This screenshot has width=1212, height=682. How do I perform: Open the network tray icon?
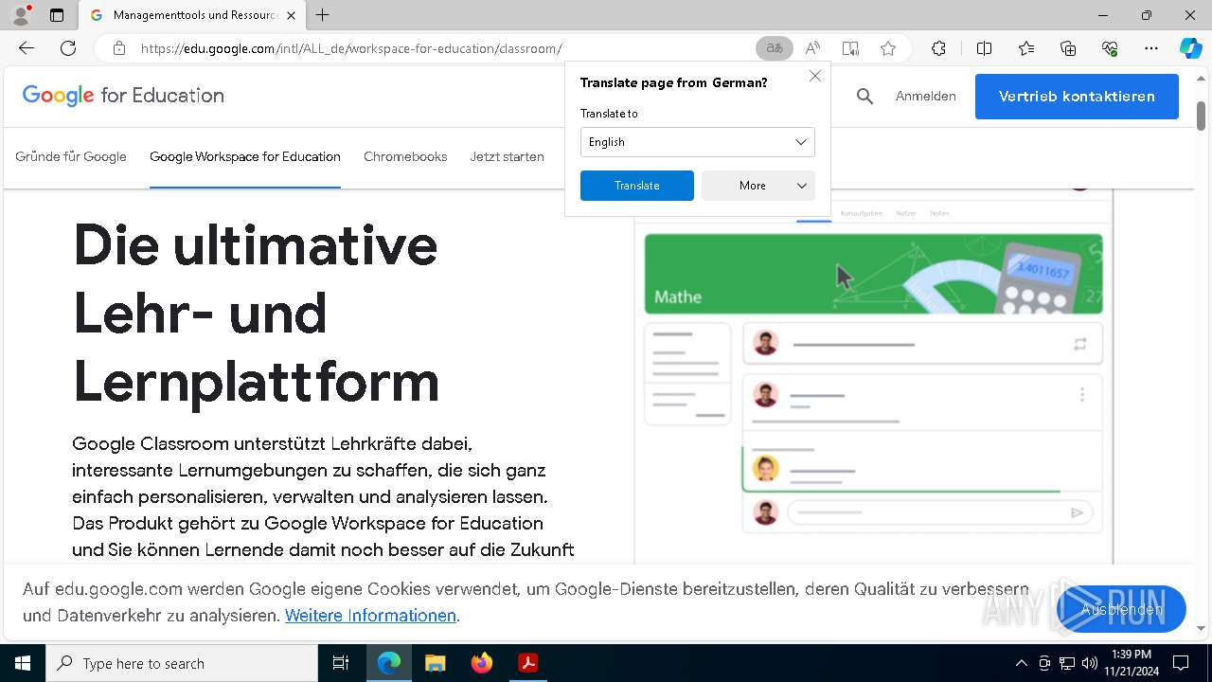[x=1067, y=663]
